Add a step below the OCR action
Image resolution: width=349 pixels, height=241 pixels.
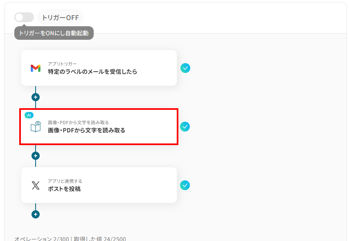(x=36, y=156)
